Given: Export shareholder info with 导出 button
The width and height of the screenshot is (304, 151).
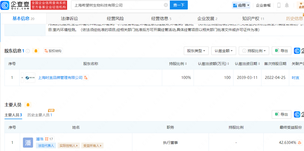Looking at the screenshot, I should 282,51.
